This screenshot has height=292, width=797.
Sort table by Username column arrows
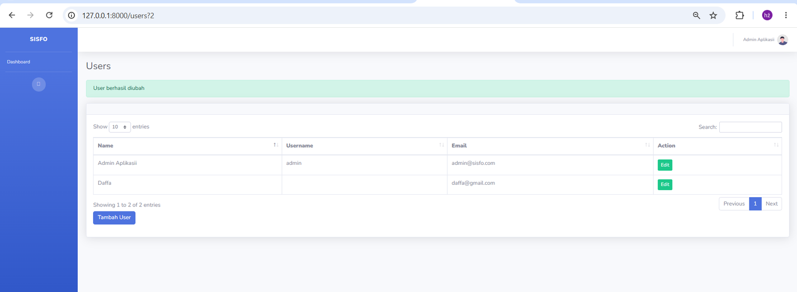click(441, 145)
